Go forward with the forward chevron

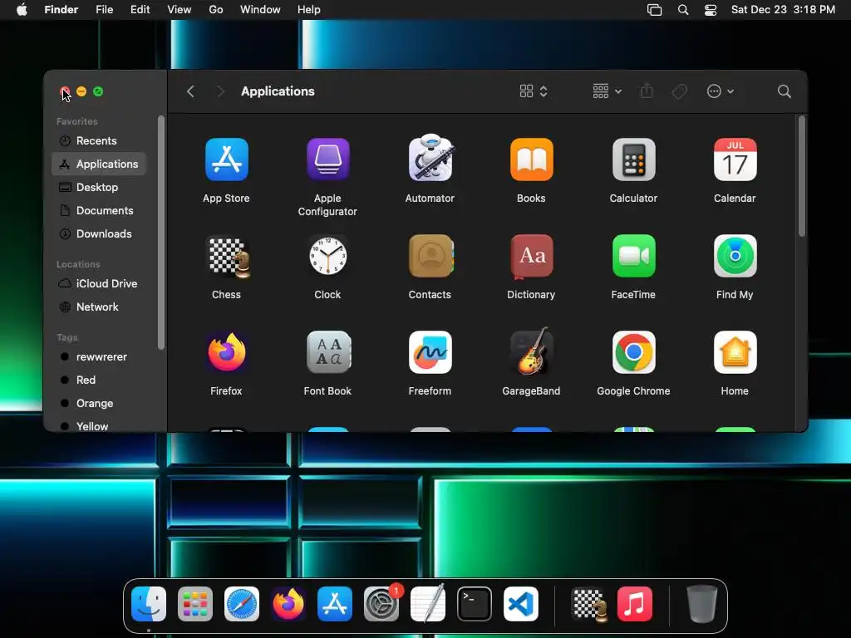[220, 91]
